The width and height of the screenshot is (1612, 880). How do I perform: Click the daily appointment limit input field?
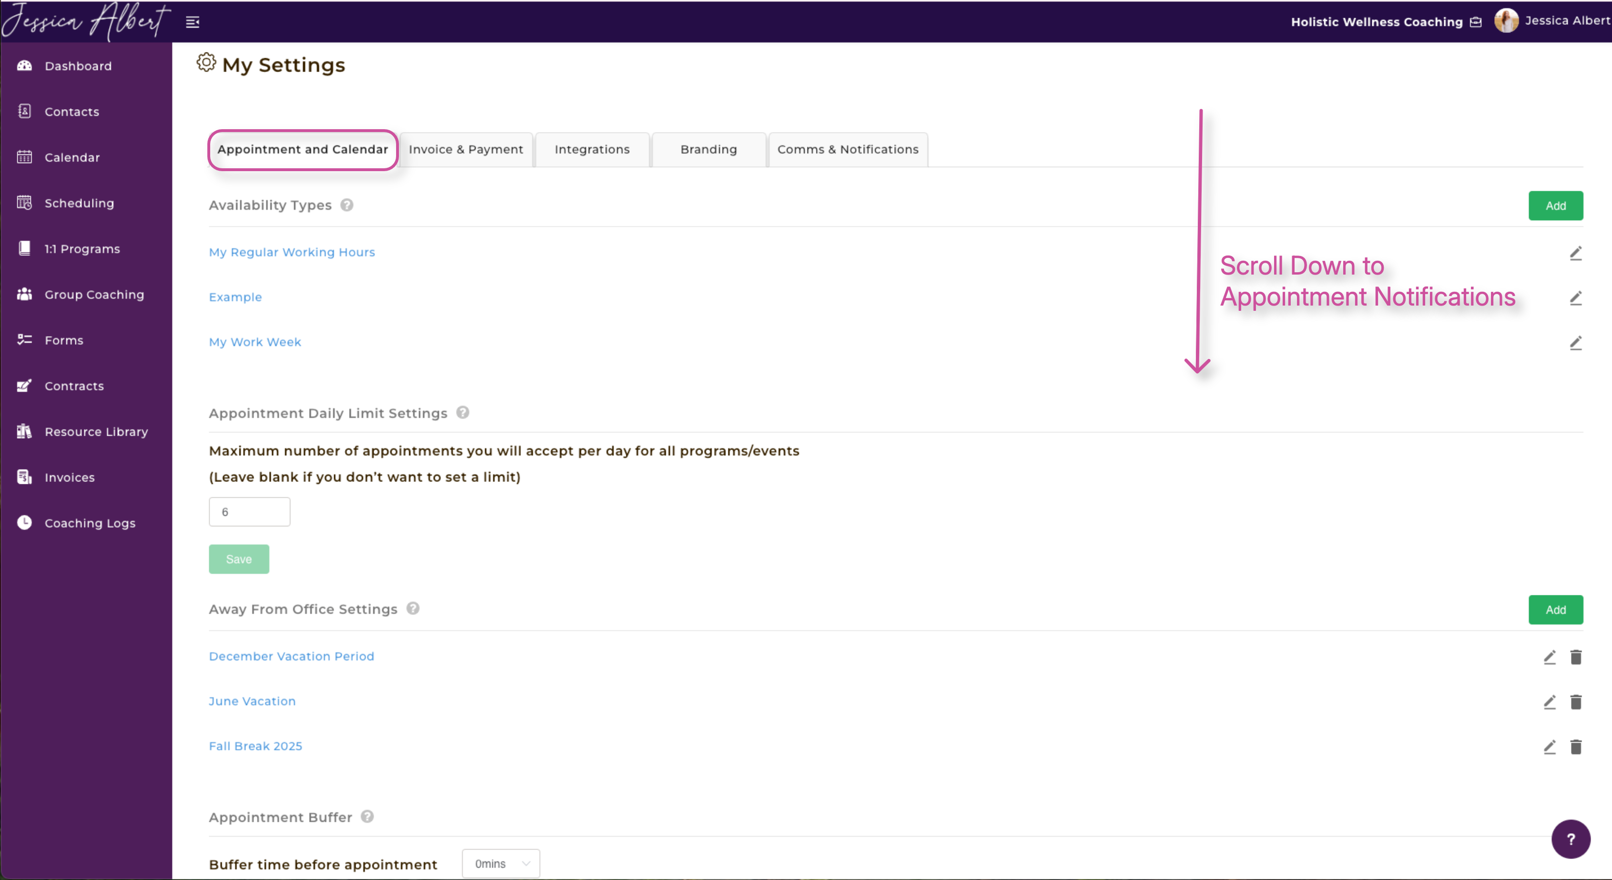tap(249, 512)
